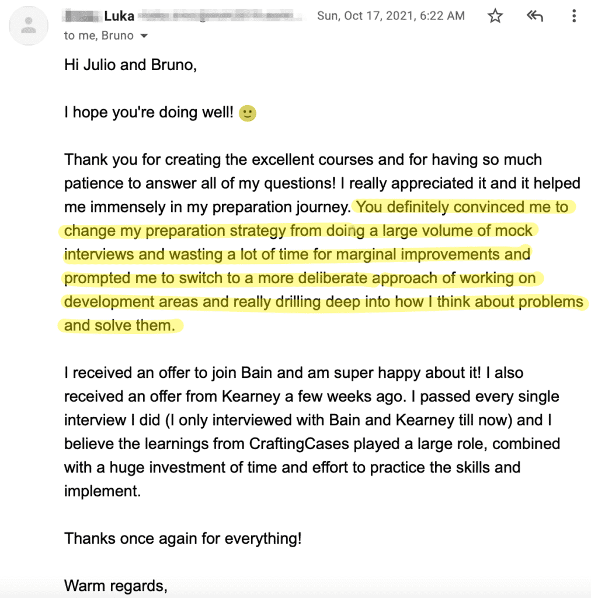The height and width of the screenshot is (598, 591).
Task: Click the highlighted 'and solve them.' text
Action: pyautogui.click(x=119, y=326)
